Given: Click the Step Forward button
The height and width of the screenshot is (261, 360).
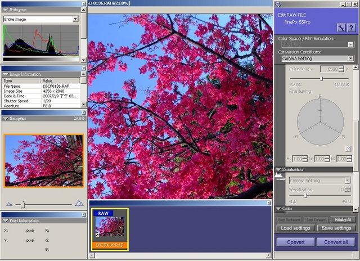Looking at the screenshot, I should [316, 220].
